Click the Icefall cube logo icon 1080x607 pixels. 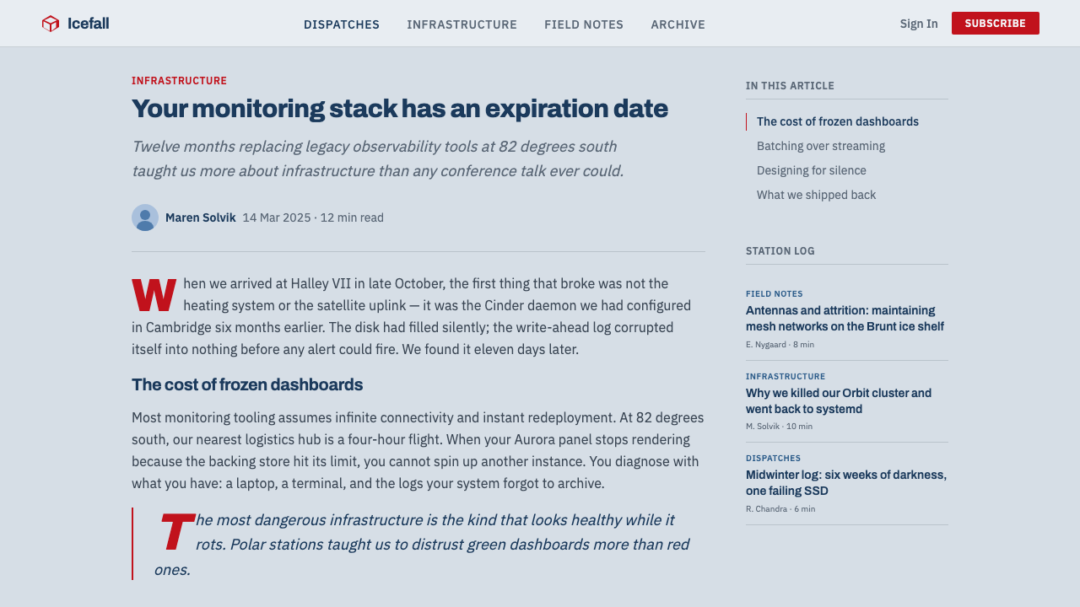[x=51, y=24]
